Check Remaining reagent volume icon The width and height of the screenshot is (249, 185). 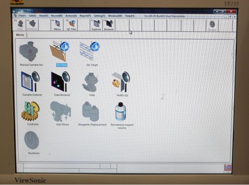(121, 112)
